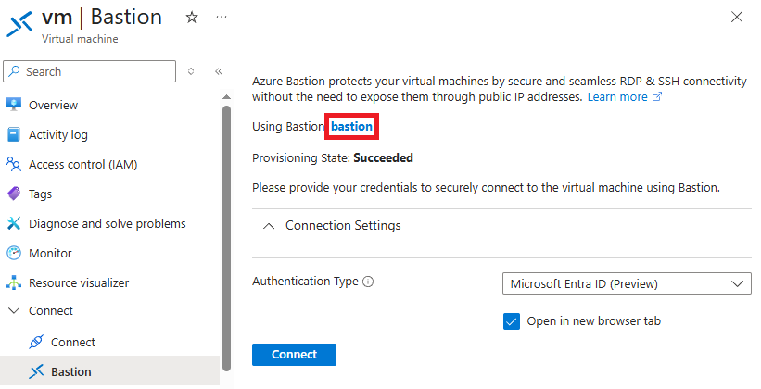Image resolution: width=761 pixels, height=389 pixels.
Task: Open the more options ellipsis menu
Action: pyautogui.click(x=222, y=17)
